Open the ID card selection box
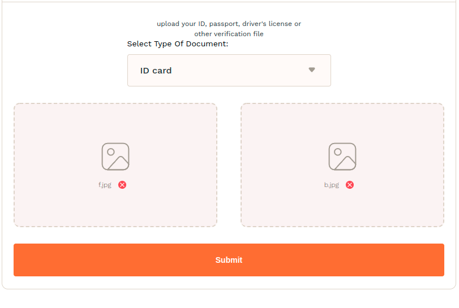 (x=229, y=71)
